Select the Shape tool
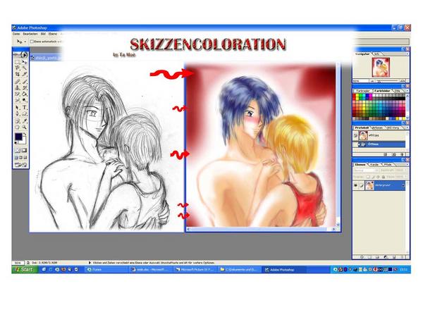423x317 pixels. pos(24,113)
